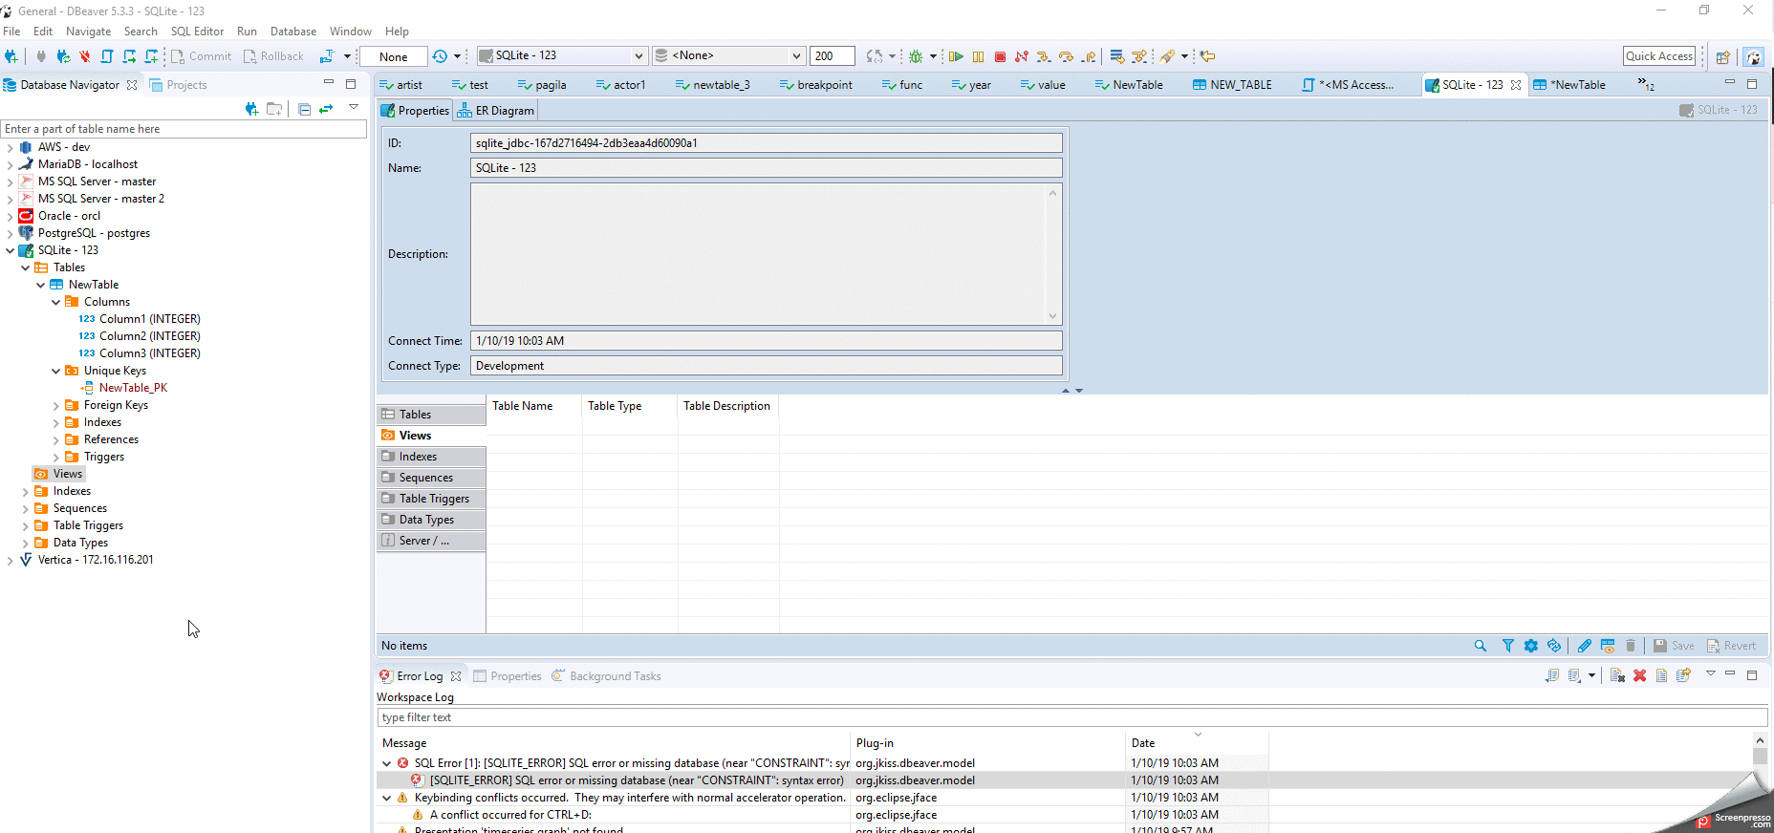Viewport: 1774px width, 833px height.
Task: Switch to the pagila editor tab
Action: (x=542, y=85)
